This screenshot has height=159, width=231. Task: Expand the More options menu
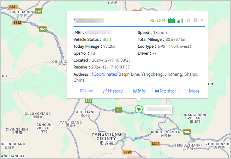pyautogui.click(x=192, y=91)
